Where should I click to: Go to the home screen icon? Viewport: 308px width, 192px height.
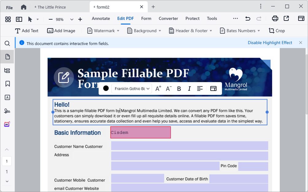[24, 7]
